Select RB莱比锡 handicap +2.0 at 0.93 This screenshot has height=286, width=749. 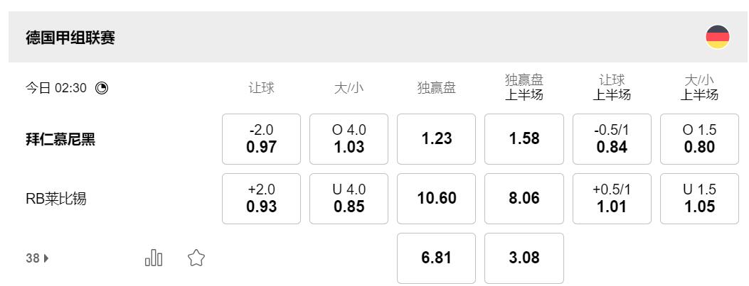click(x=261, y=199)
